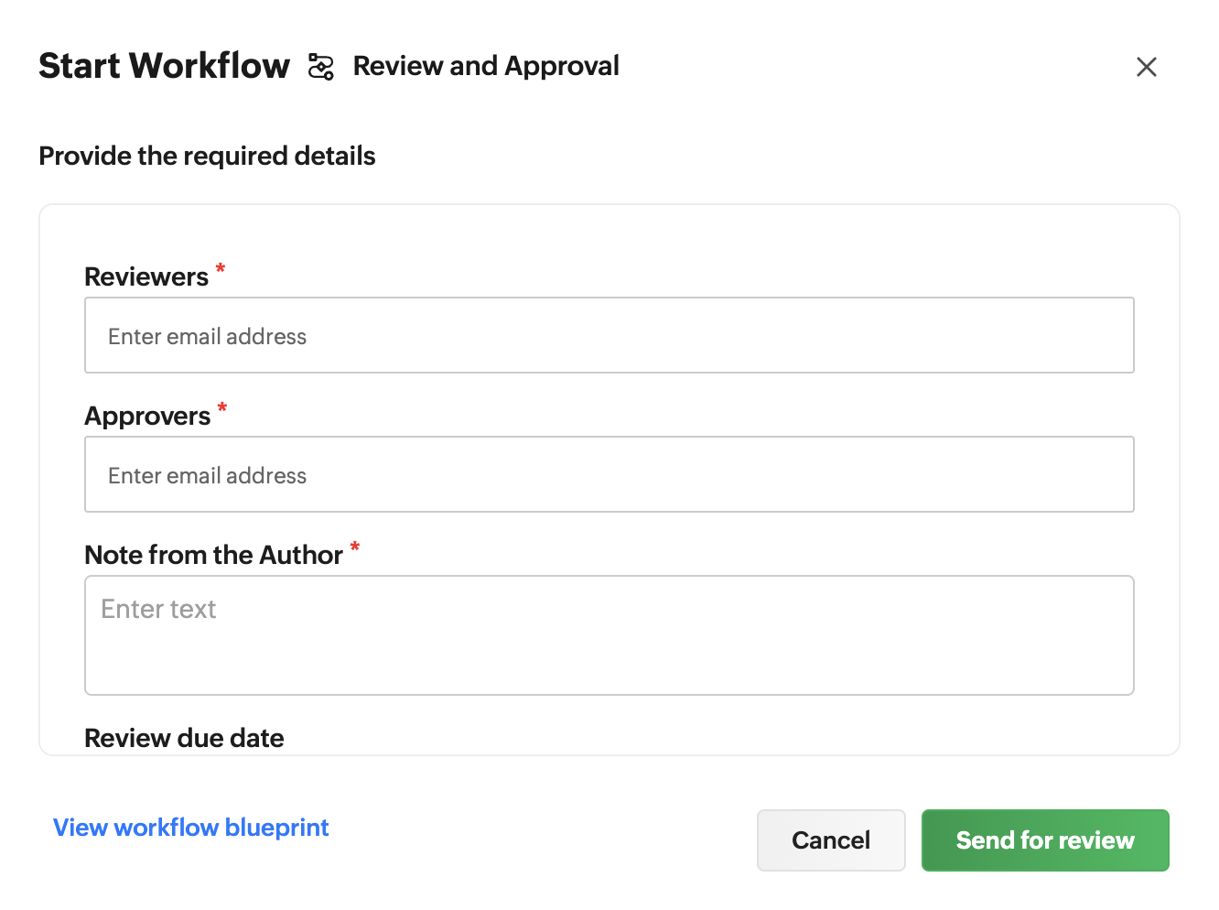
Task: Open the View workflow blueprint link
Action: tap(190, 828)
